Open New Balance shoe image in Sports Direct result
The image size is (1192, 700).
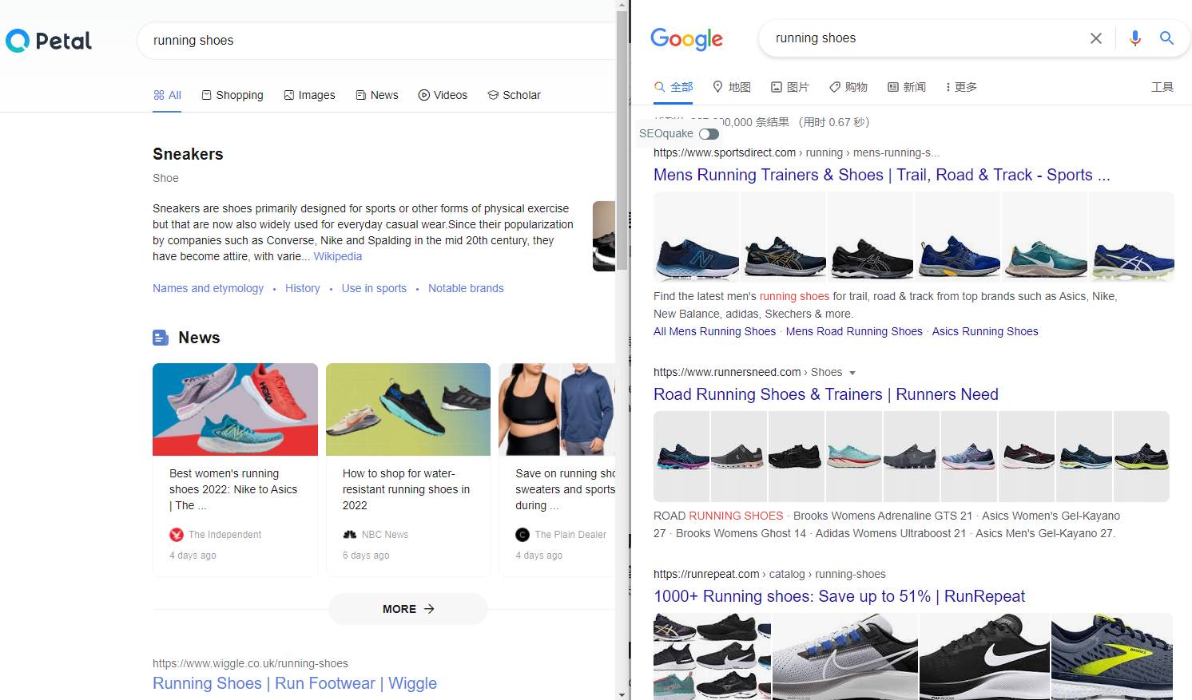697,236
